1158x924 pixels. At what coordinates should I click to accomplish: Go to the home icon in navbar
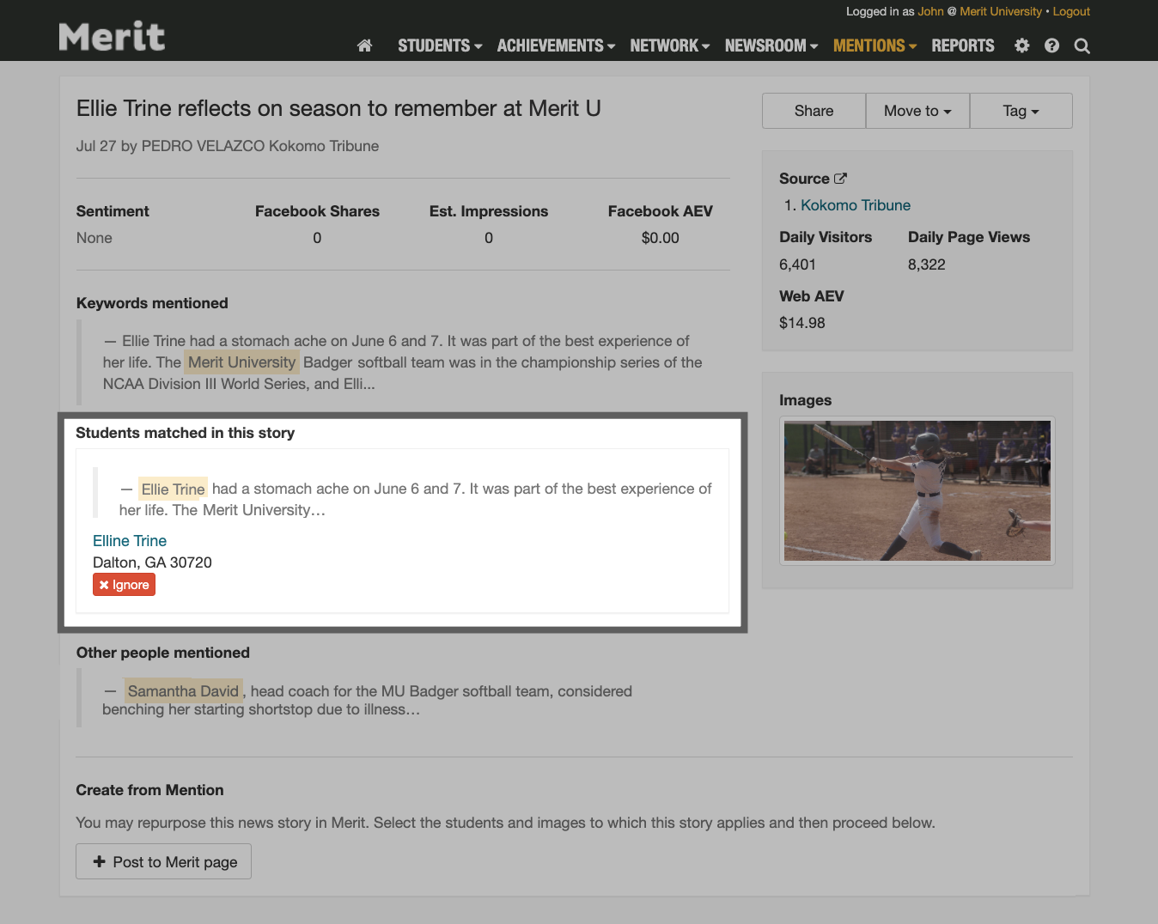pyautogui.click(x=364, y=46)
